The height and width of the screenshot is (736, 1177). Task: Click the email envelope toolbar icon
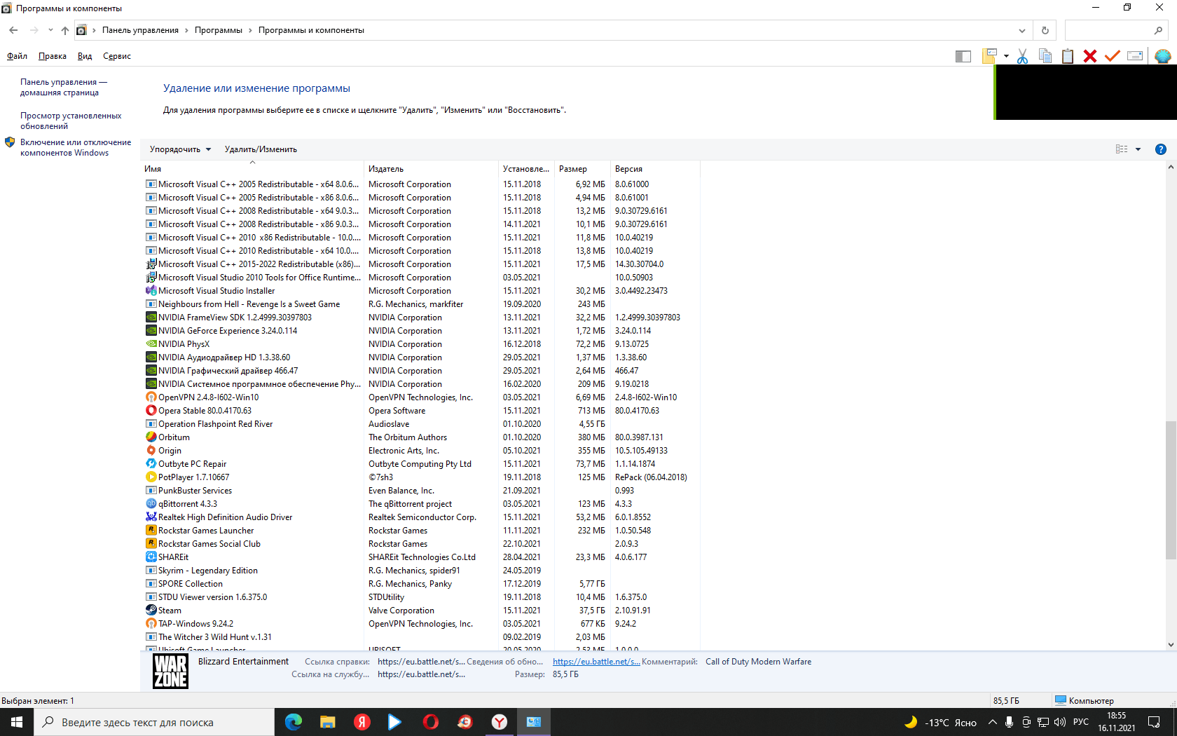click(x=1135, y=56)
